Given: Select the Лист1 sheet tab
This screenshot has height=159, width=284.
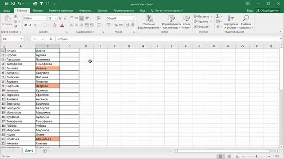Looking at the screenshot, I should [x=29, y=151].
